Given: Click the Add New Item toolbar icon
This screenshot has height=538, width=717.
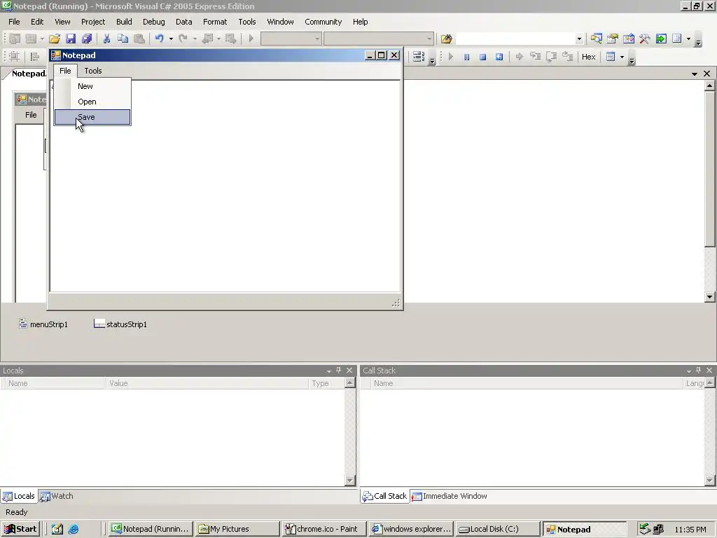Looking at the screenshot, I should click(x=31, y=39).
